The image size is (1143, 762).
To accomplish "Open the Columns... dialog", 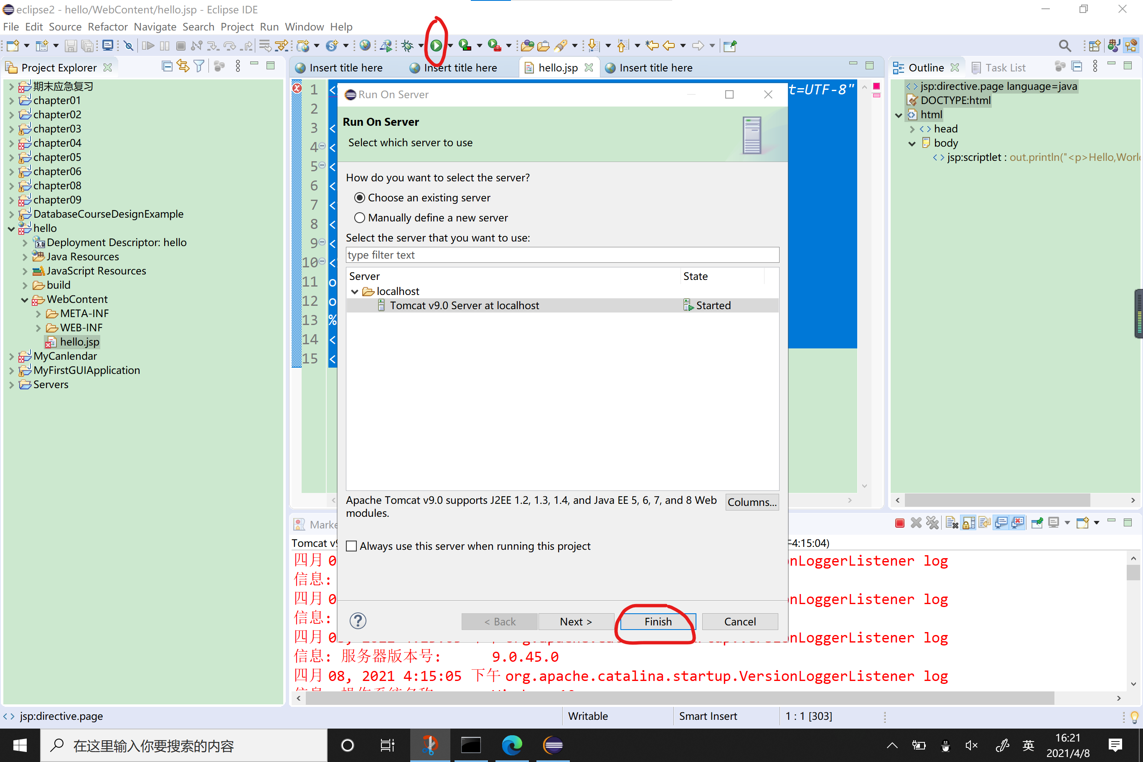I will [751, 502].
